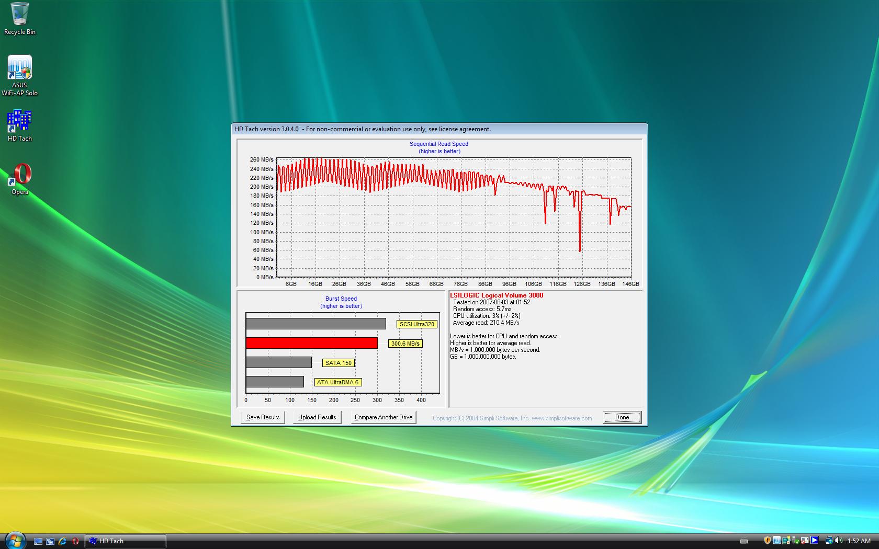The width and height of the screenshot is (879, 549).
Task: Click the 6GB axis label
Action: (291, 284)
